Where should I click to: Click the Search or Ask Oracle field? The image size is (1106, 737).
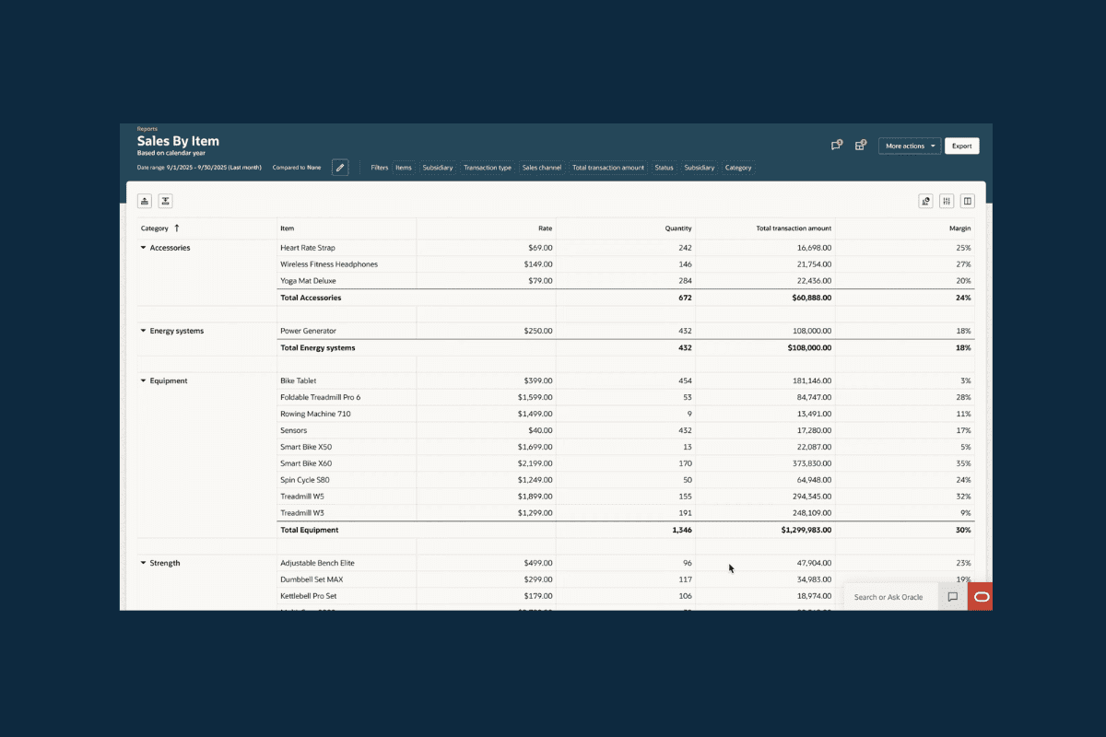(x=888, y=597)
